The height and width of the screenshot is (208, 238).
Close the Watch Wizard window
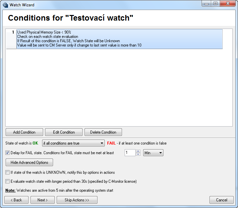tap(228, 4)
